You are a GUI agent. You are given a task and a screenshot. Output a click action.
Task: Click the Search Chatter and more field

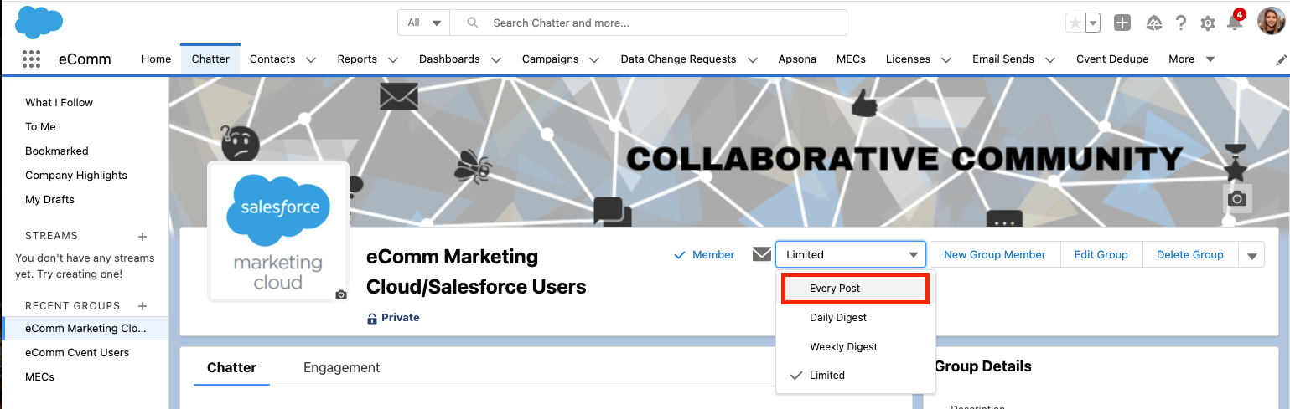[x=648, y=23]
